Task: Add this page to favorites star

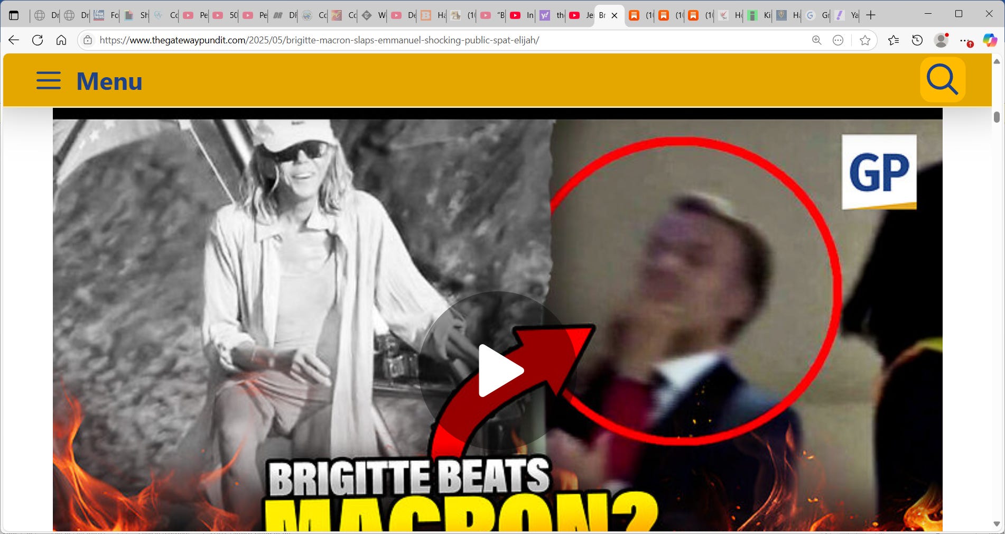Action: [x=865, y=40]
